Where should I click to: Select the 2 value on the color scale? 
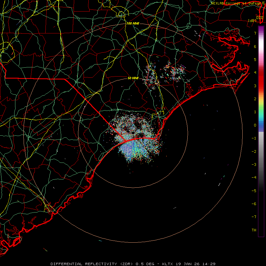255,99
